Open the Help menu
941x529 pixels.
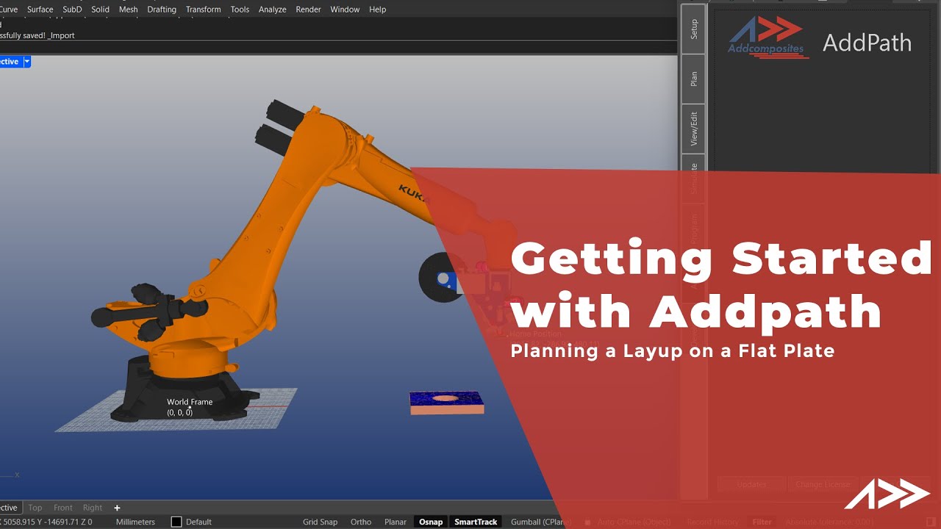377,10
